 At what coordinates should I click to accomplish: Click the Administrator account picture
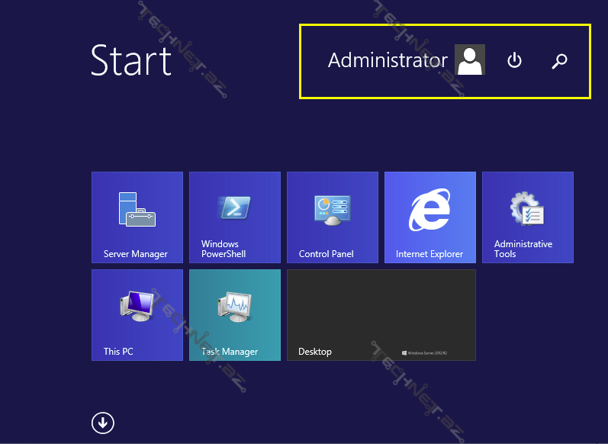click(470, 60)
